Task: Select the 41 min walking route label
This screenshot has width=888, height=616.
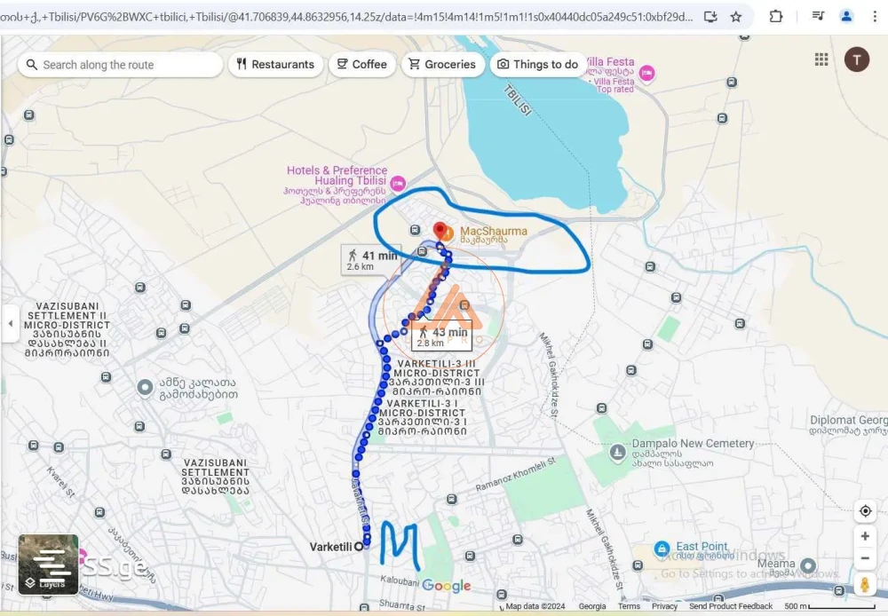Action: point(372,260)
